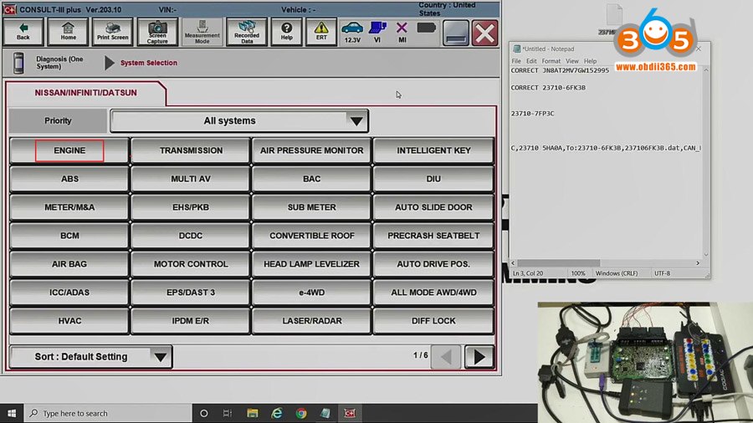The height and width of the screenshot is (423, 753).
Task: Select the BAC system
Action: 312,179
